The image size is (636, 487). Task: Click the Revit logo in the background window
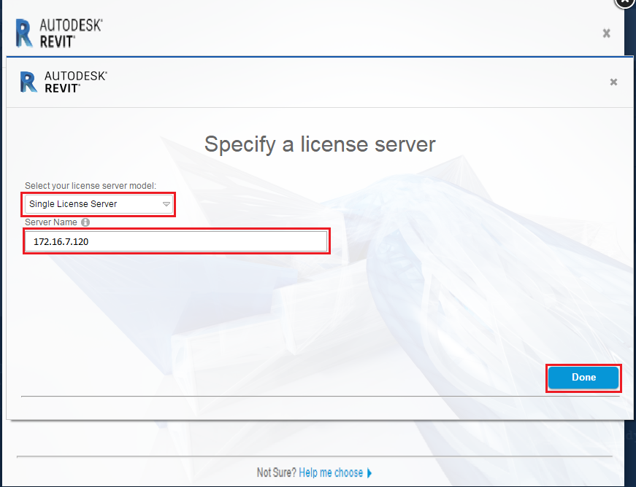pyautogui.click(x=24, y=33)
